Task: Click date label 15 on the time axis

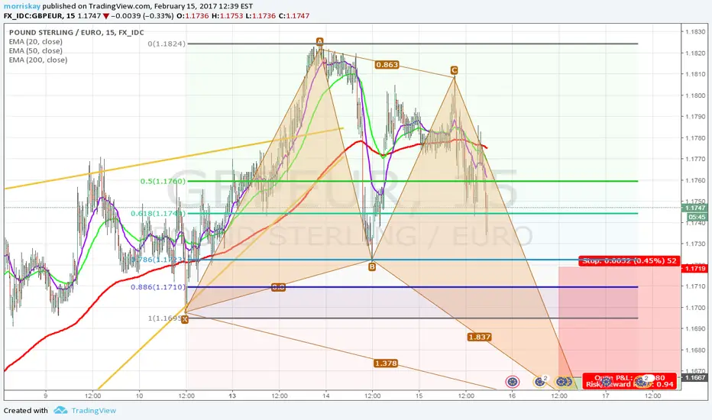Action: coord(419,396)
